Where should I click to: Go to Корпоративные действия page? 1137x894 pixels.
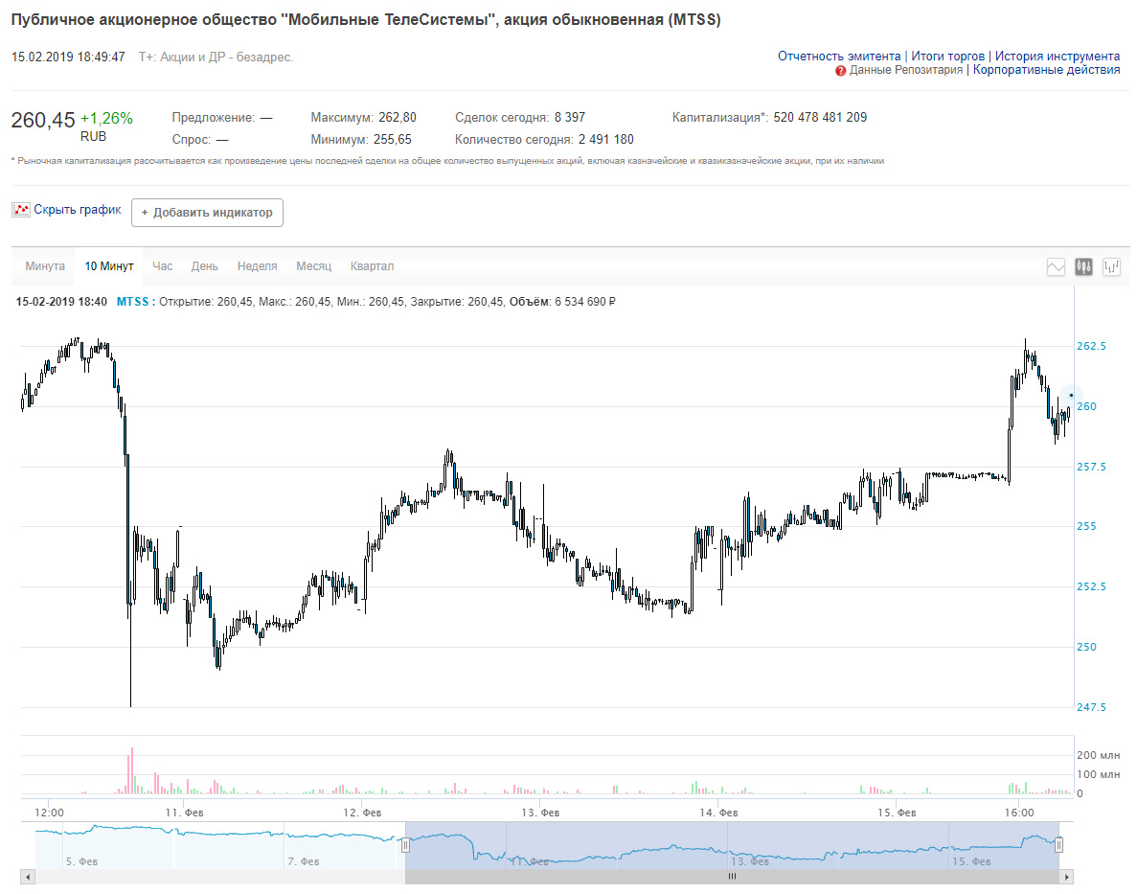(x=1046, y=70)
